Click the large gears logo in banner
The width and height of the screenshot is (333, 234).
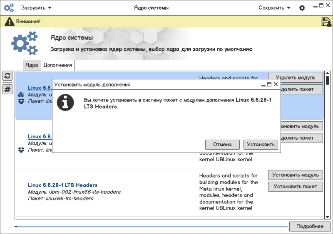25,43
